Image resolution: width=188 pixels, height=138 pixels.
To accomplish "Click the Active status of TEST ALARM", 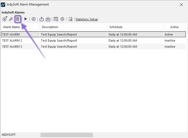I will [168, 34].
